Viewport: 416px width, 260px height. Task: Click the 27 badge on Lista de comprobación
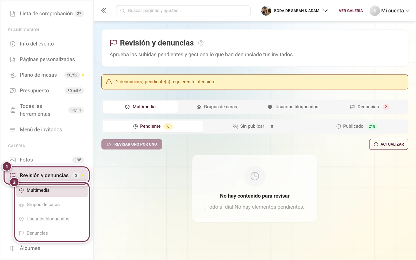click(79, 14)
